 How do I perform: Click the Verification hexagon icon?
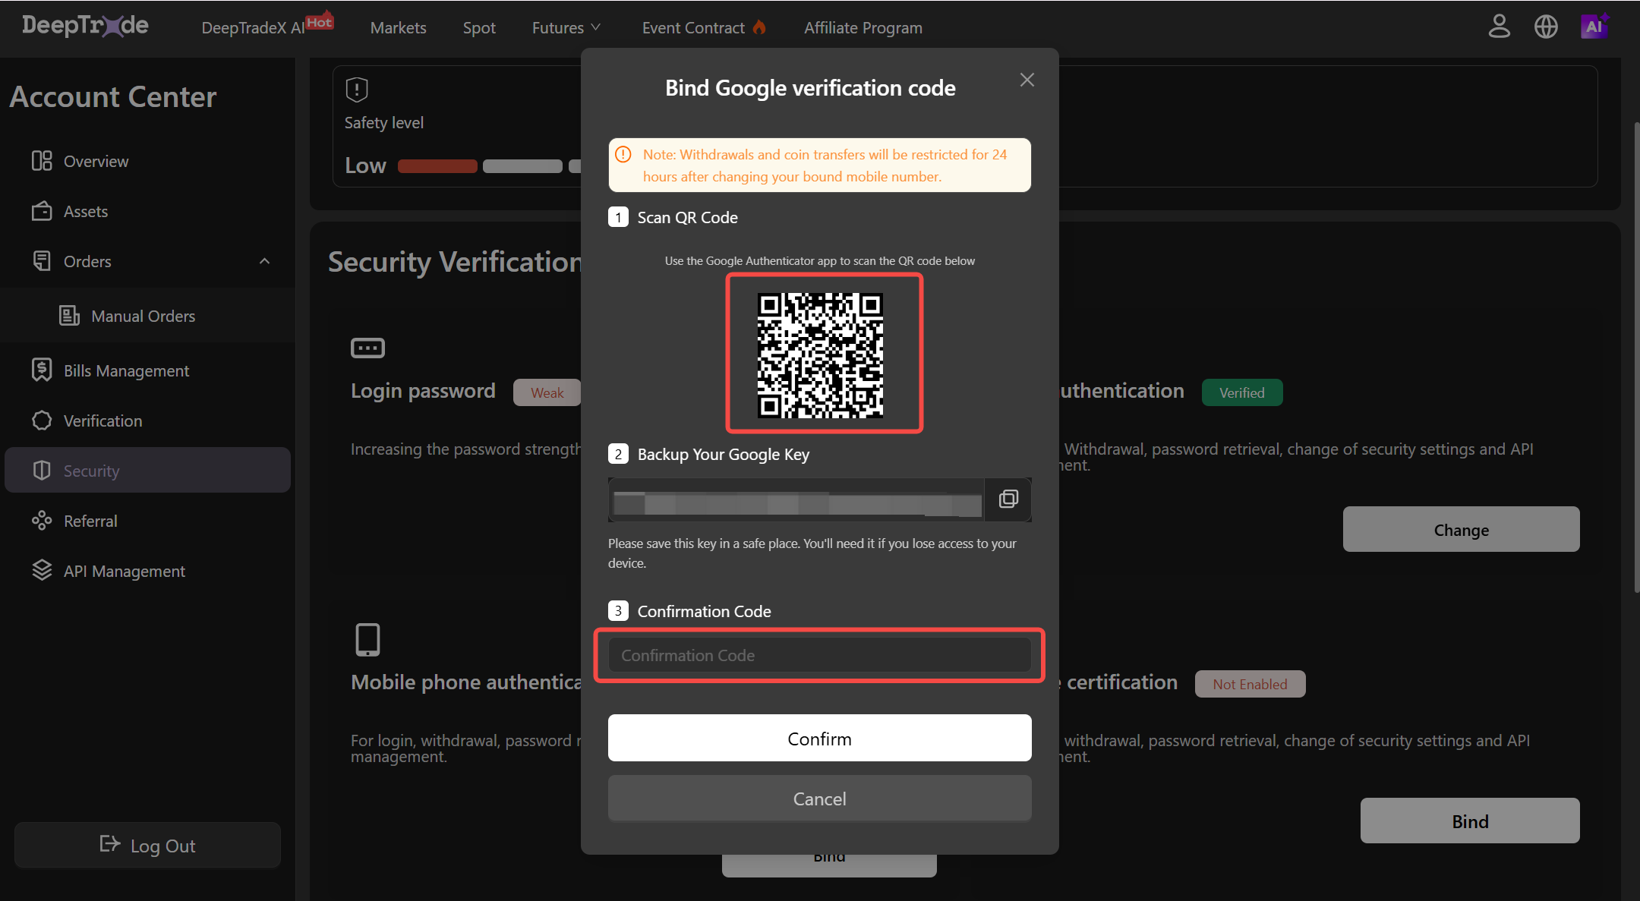pos(42,421)
